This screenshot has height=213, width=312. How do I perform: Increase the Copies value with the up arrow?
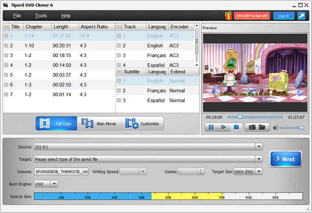tap(201, 170)
